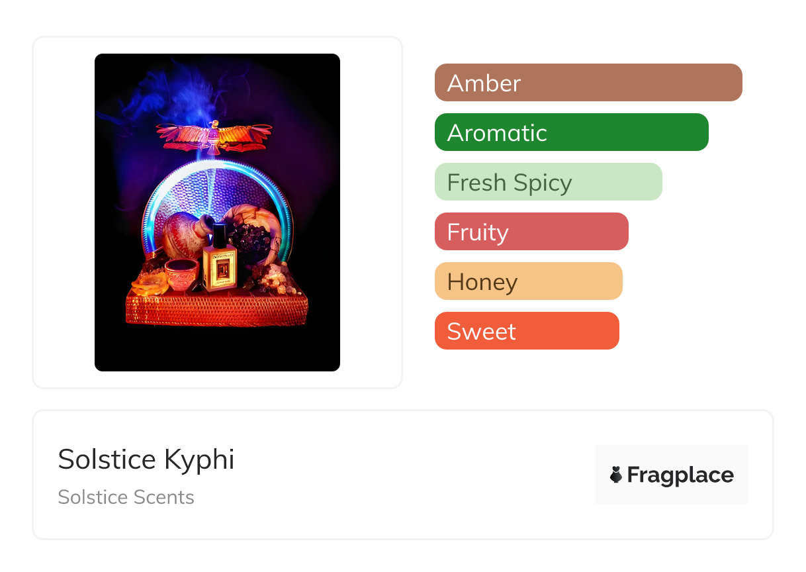Select the Sweet accord bar
Screen dimensions: 806x572
point(526,331)
